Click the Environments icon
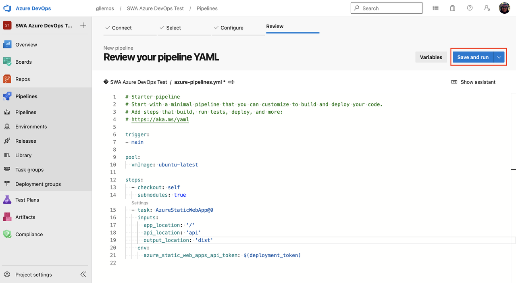The height and width of the screenshot is (283, 516). [7, 127]
